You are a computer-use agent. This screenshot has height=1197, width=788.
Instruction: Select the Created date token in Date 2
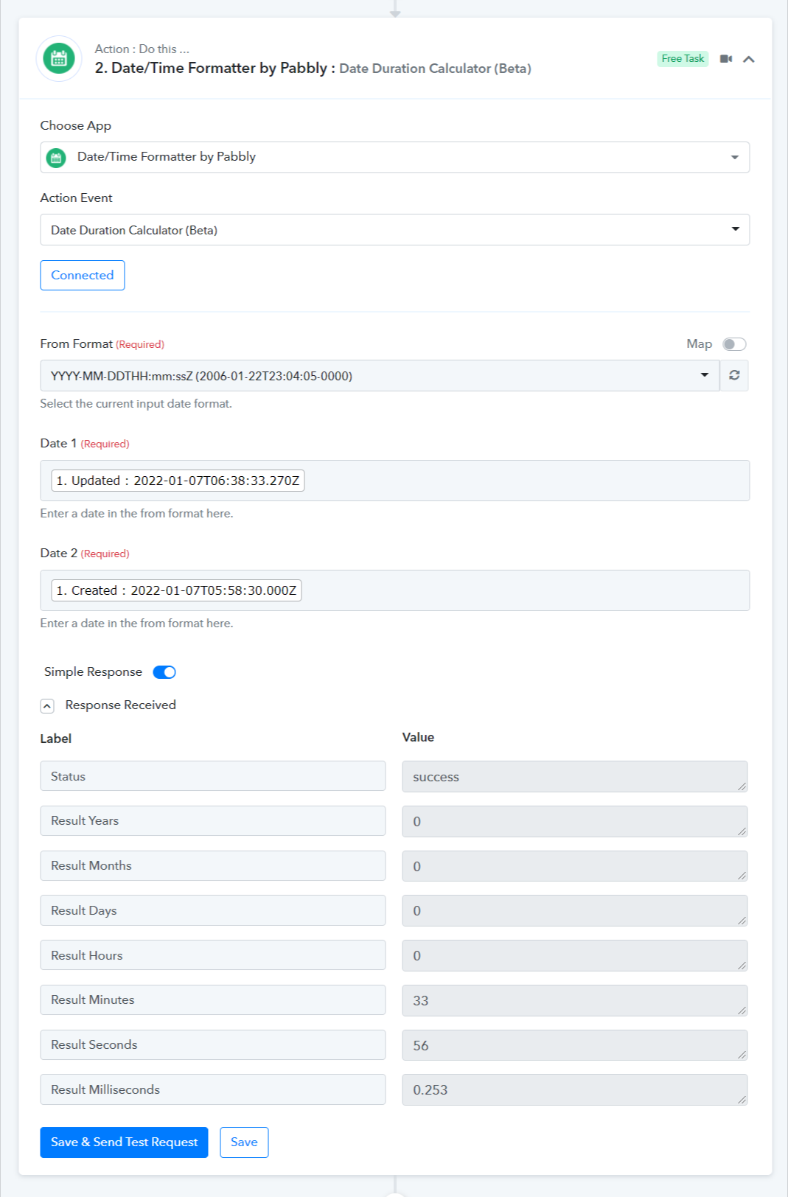[176, 590]
